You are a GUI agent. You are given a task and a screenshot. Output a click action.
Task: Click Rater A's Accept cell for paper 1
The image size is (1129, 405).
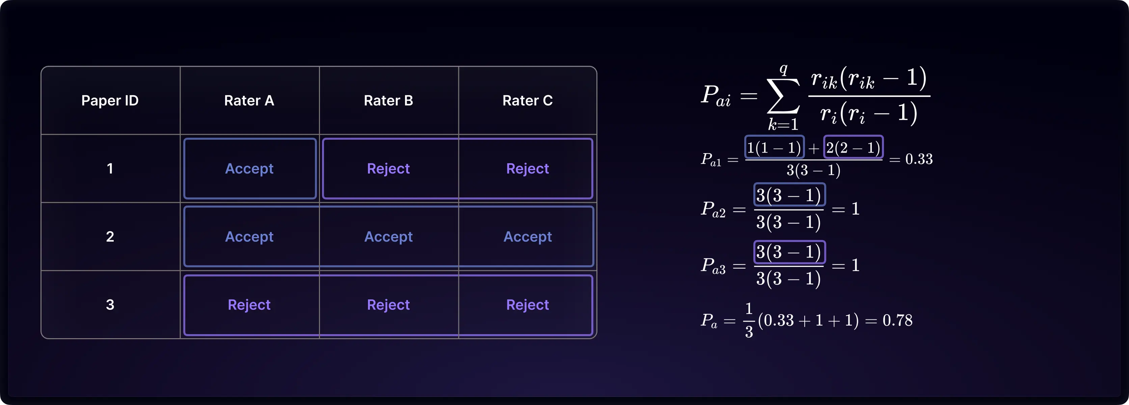[250, 168]
